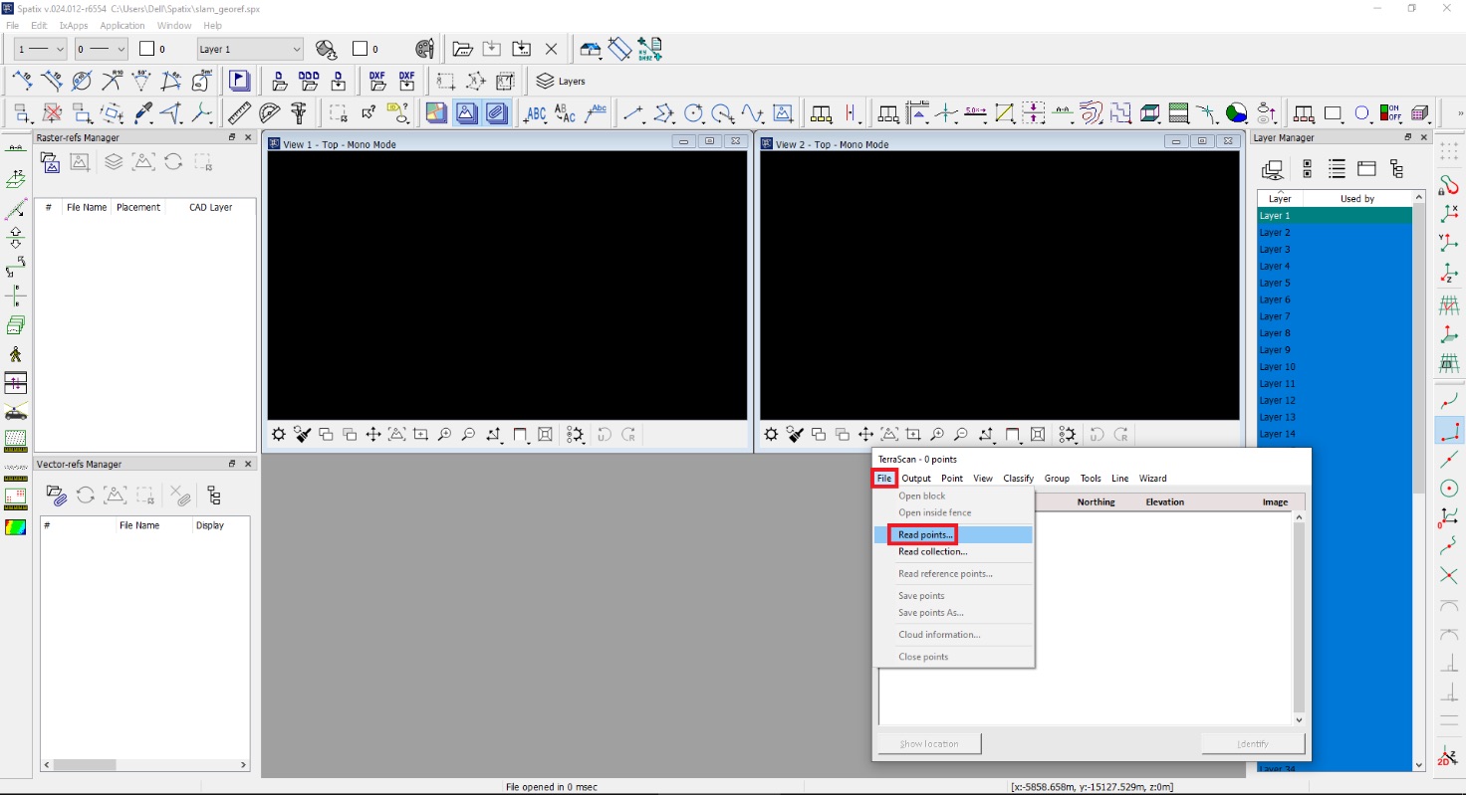Click the flag placement tool in the toolbar
The width and height of the screenshot is (1466, 795).
pyautogui.click(x=239, y=81)
